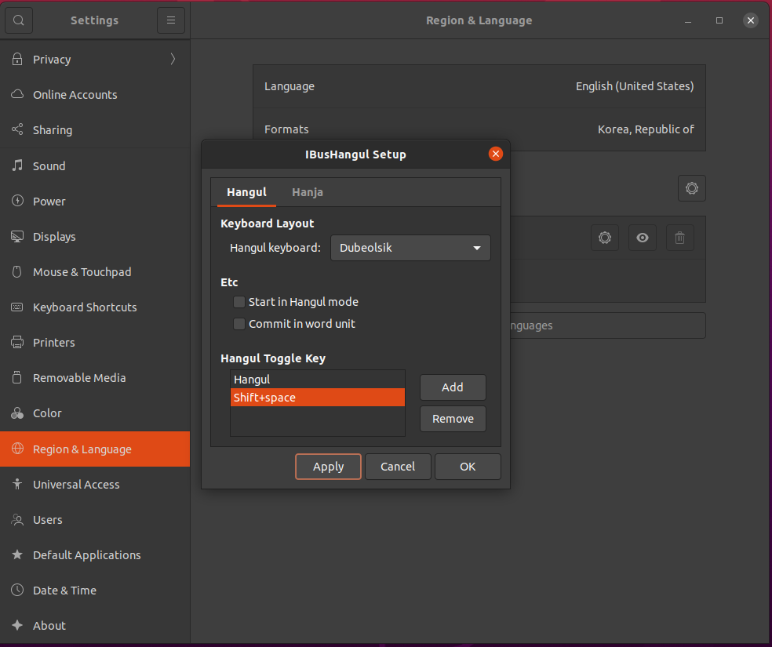Click the Keyboard Shortcuts keyboard icon
The image size is (772, 647).
pyautogui.click(x=17, y=307)
